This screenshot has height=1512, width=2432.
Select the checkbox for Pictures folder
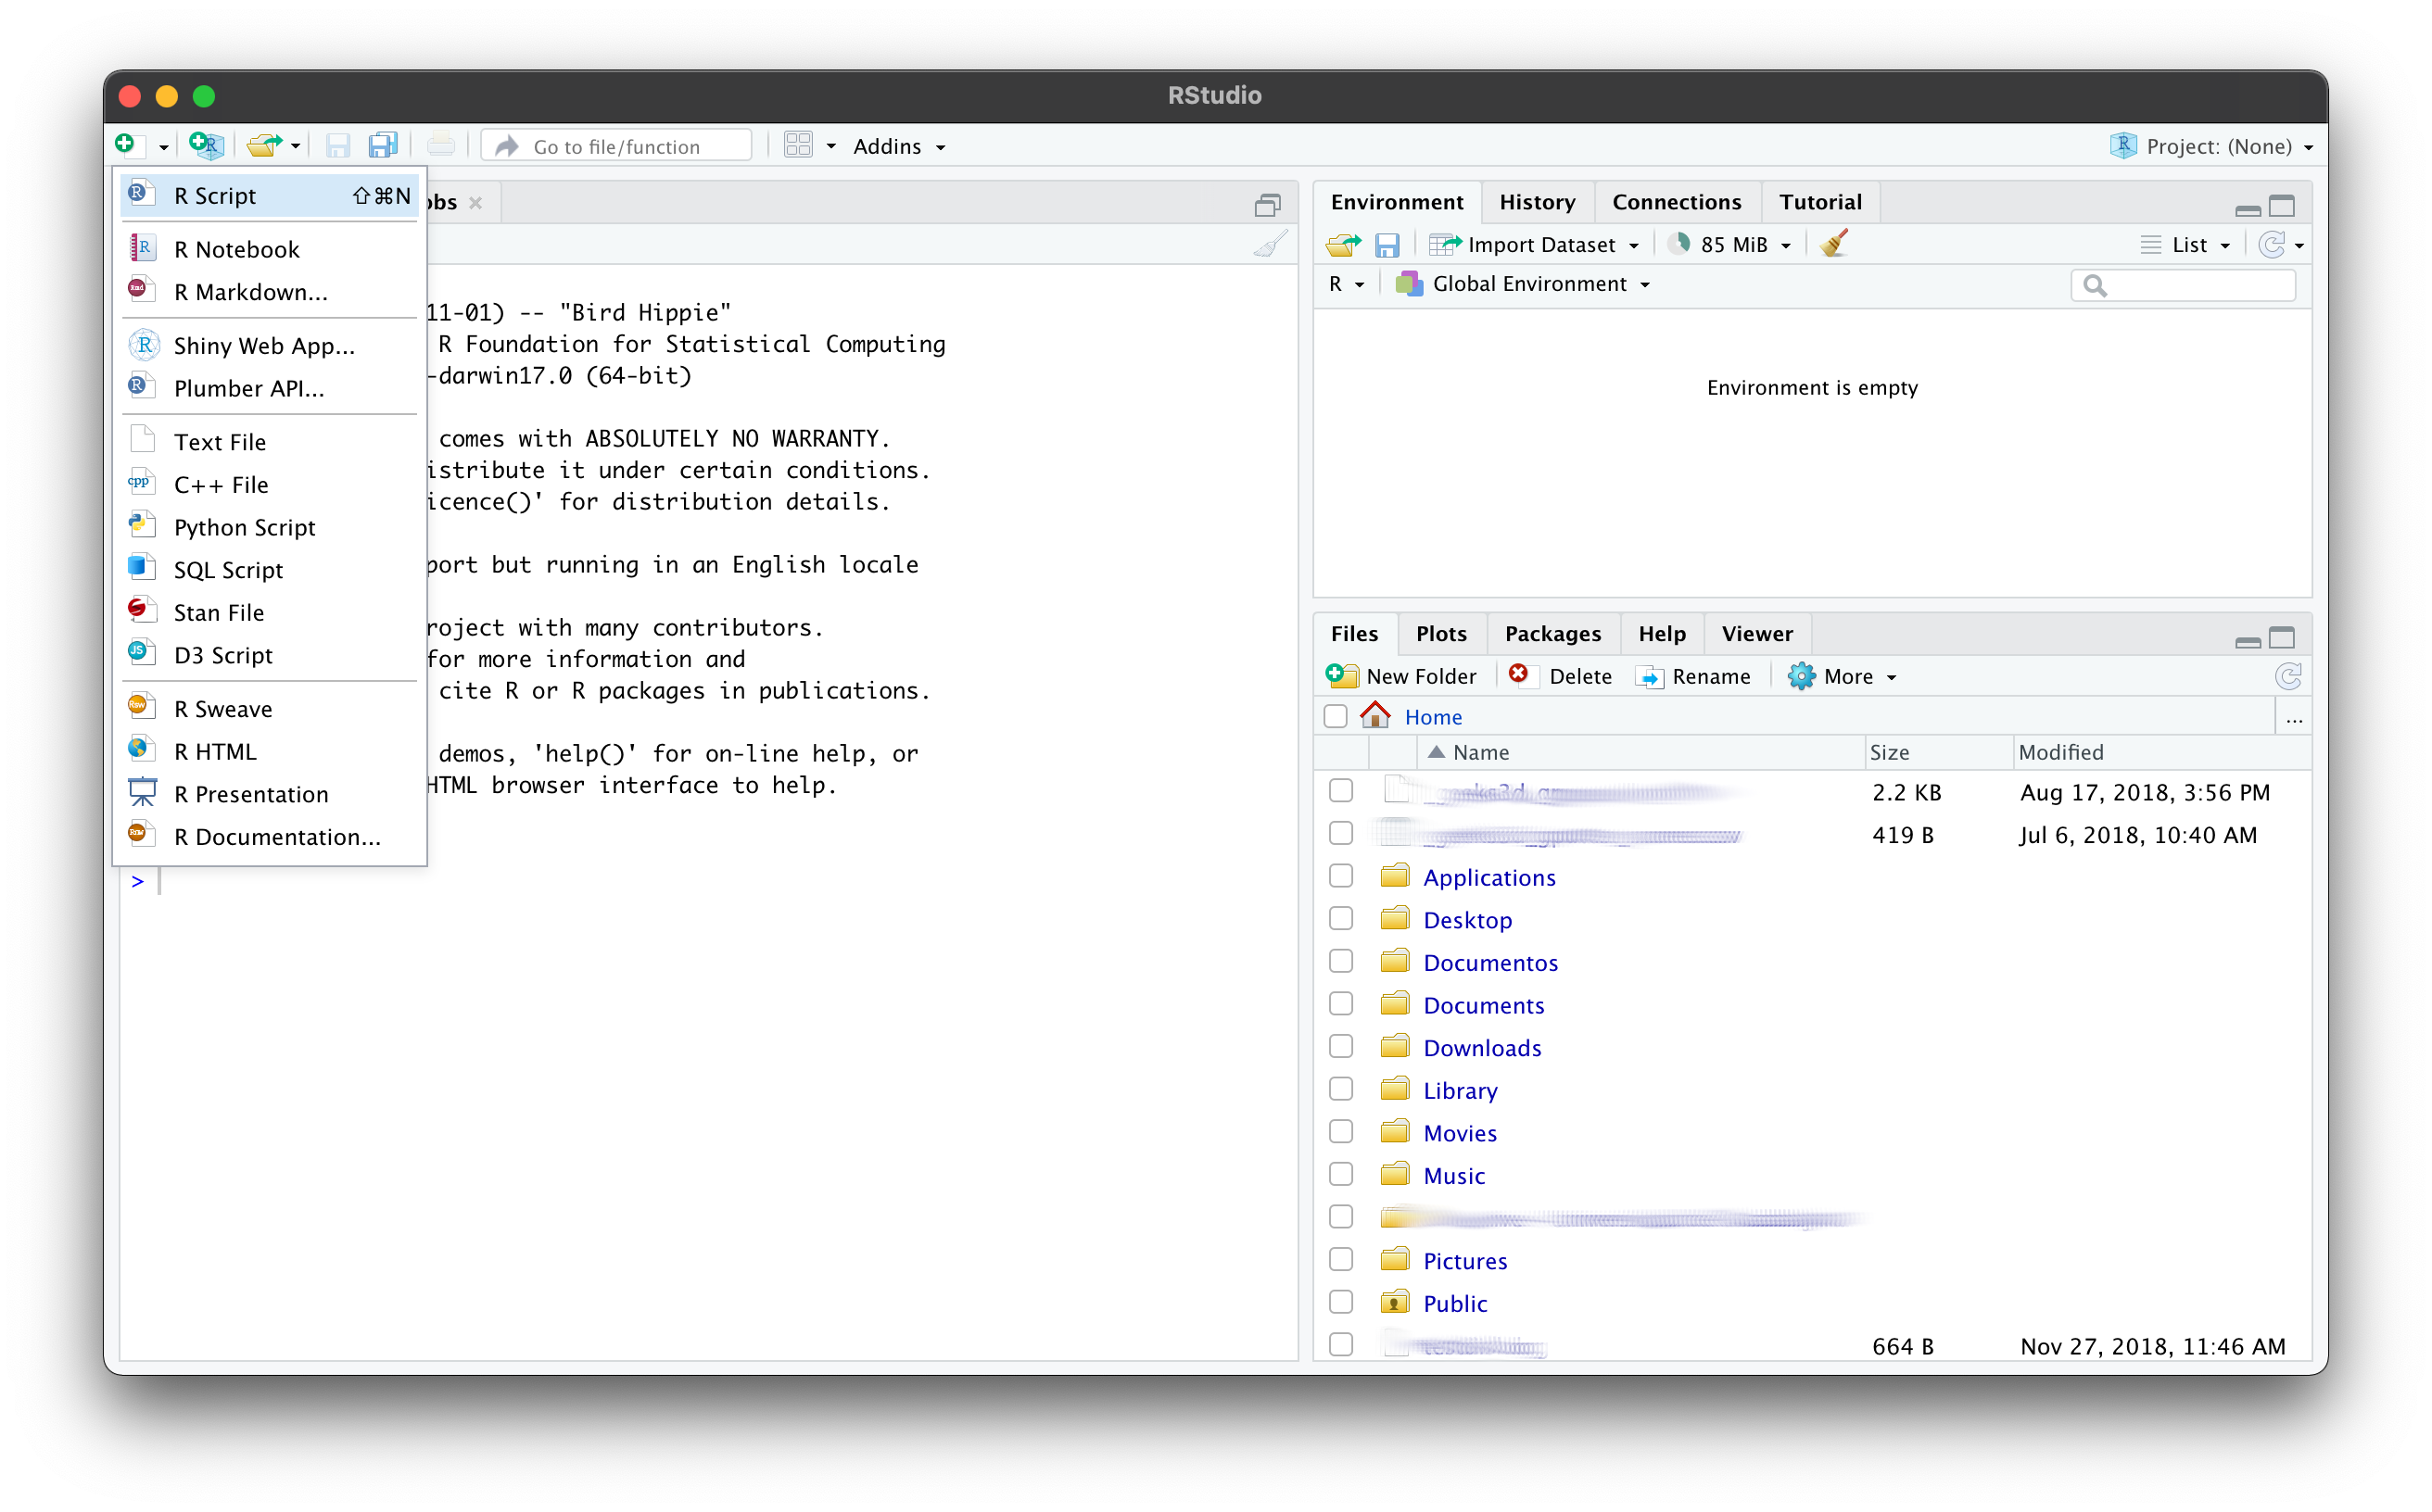click(1340, 1260)
